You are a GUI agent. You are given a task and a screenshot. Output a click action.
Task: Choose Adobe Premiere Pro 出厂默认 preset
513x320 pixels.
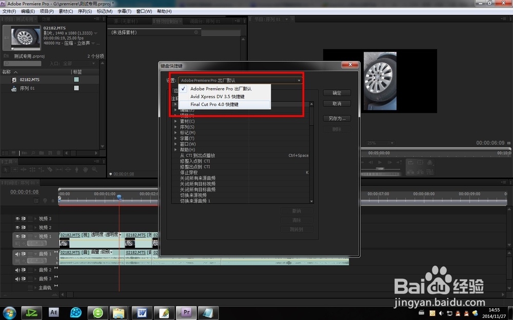coord(225,89)
